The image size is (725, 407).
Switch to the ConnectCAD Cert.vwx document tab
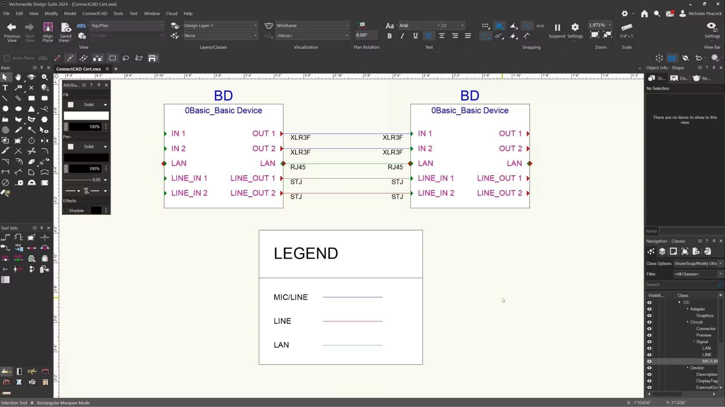tap(79, 69)
